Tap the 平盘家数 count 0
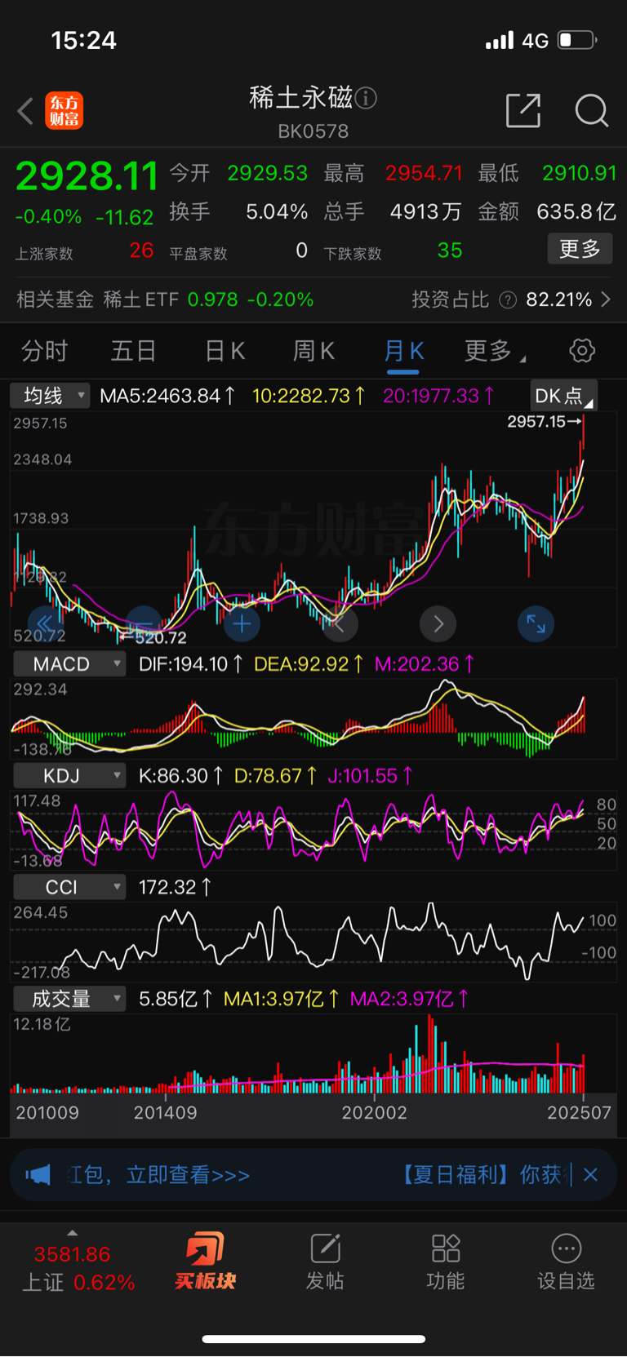Image resolution: width=627 pixels, height=1357 pixels. [302, 251]
